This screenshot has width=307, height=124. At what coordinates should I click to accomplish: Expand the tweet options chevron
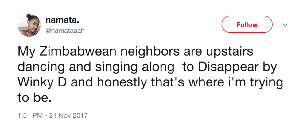point(285,25)
